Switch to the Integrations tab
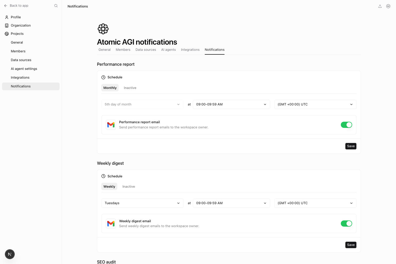This screenshot has height=264, width=396. tap(190, 50)
